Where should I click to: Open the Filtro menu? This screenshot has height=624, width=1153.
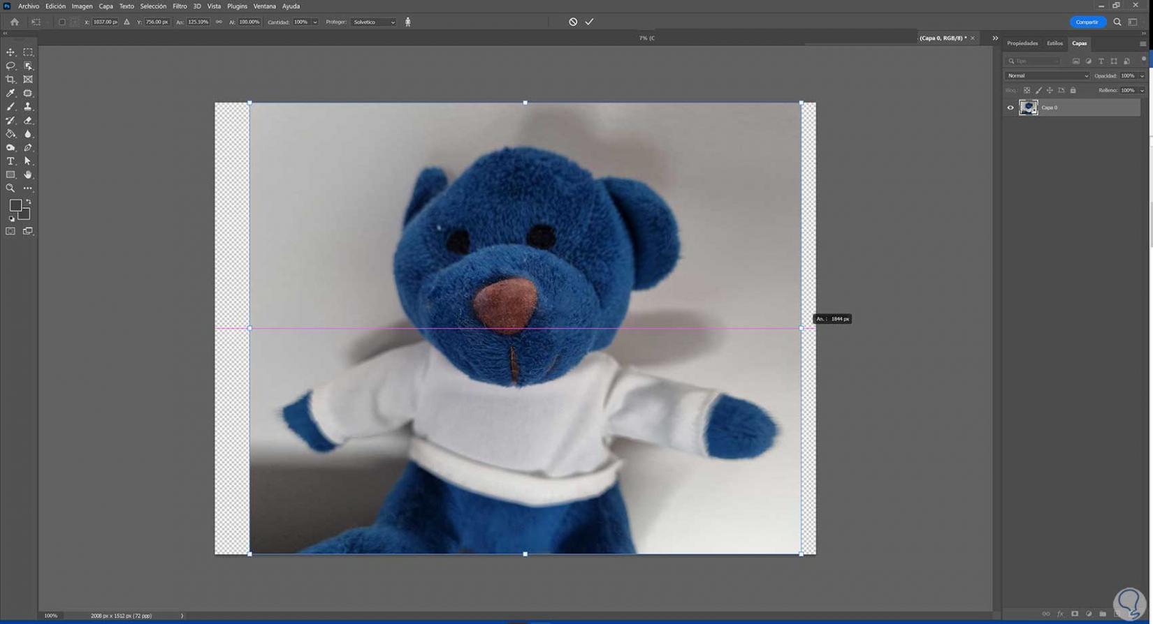180,6
